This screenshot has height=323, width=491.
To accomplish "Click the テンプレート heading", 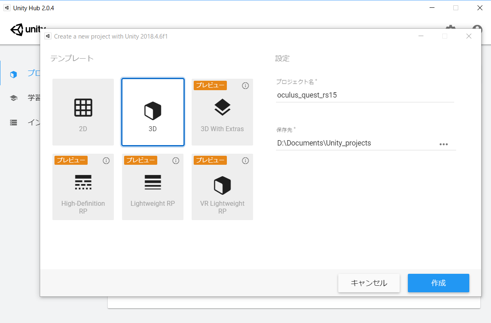I will pos(72,59).
